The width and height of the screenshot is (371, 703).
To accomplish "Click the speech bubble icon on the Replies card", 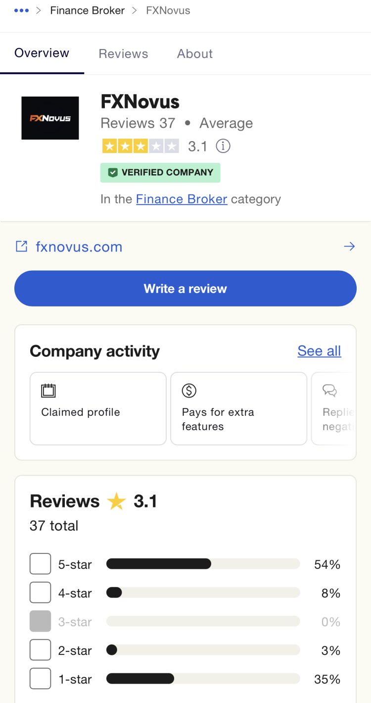I will [x=329, y=391].
